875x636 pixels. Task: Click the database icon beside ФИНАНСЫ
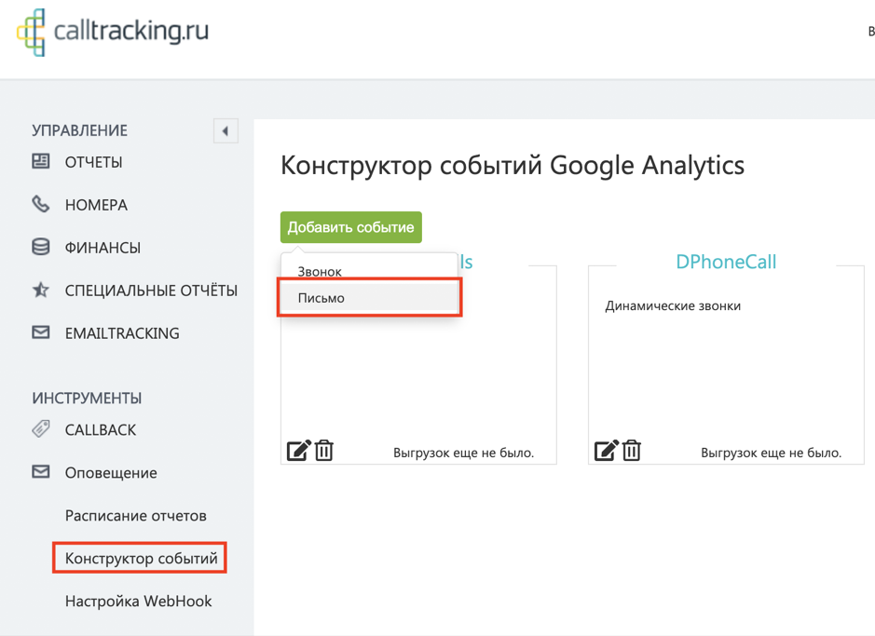40,247
